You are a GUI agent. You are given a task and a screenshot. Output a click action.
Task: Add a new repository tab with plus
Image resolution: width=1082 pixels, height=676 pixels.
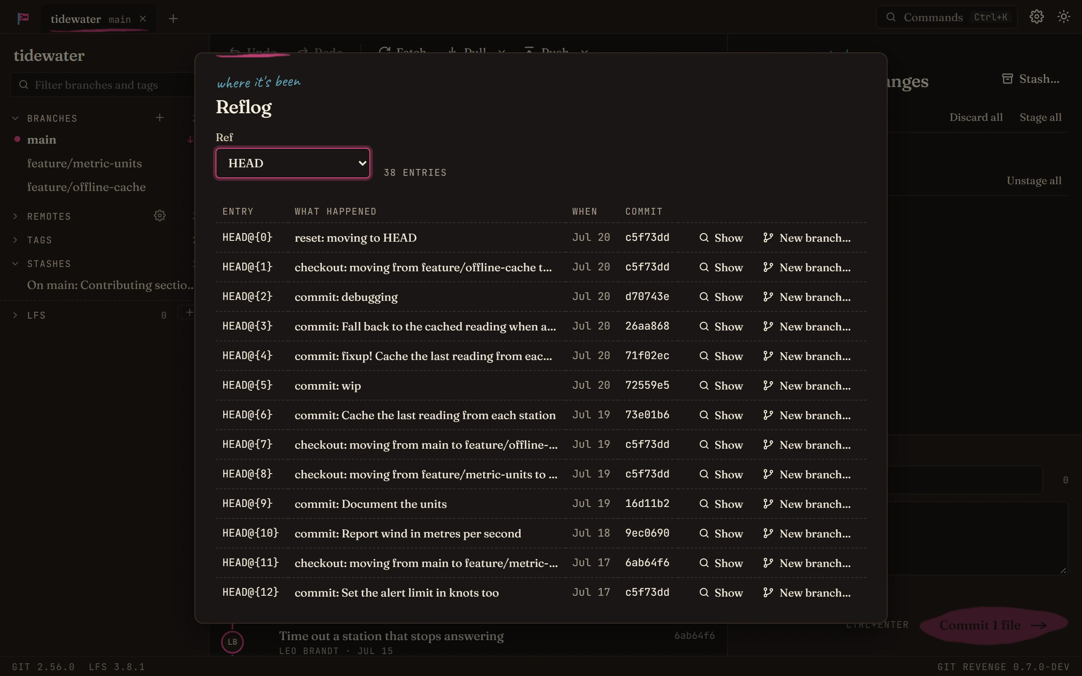tap(173, 19)
